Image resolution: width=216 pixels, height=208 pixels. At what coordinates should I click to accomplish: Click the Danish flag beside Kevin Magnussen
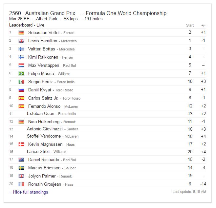coord(21,144)
